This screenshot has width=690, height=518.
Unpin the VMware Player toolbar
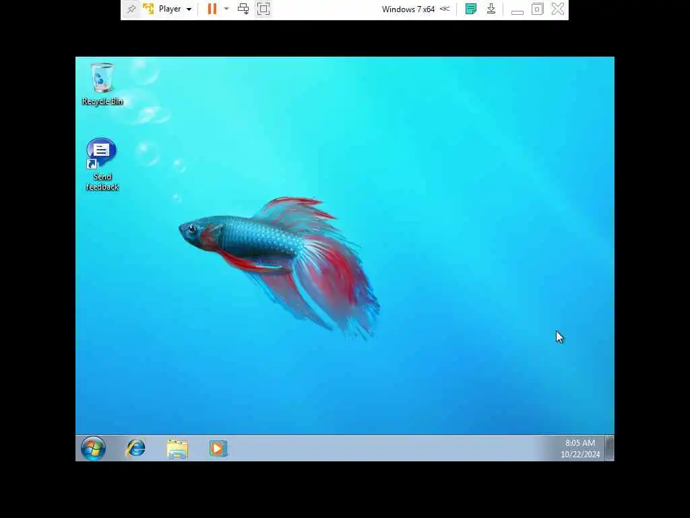pos(131,9)
